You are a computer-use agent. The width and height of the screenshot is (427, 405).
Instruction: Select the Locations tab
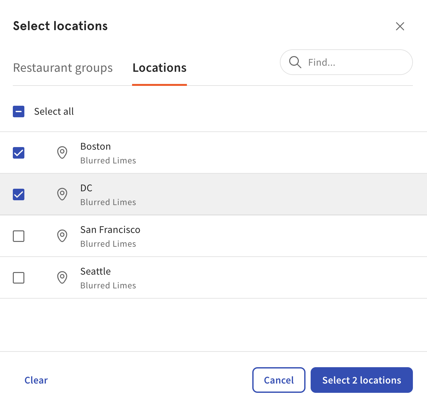pyautogui.click(x=159, y=68)
